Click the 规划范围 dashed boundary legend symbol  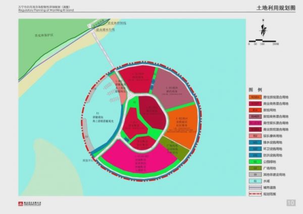pyautogui.click(x=255, y=194)
